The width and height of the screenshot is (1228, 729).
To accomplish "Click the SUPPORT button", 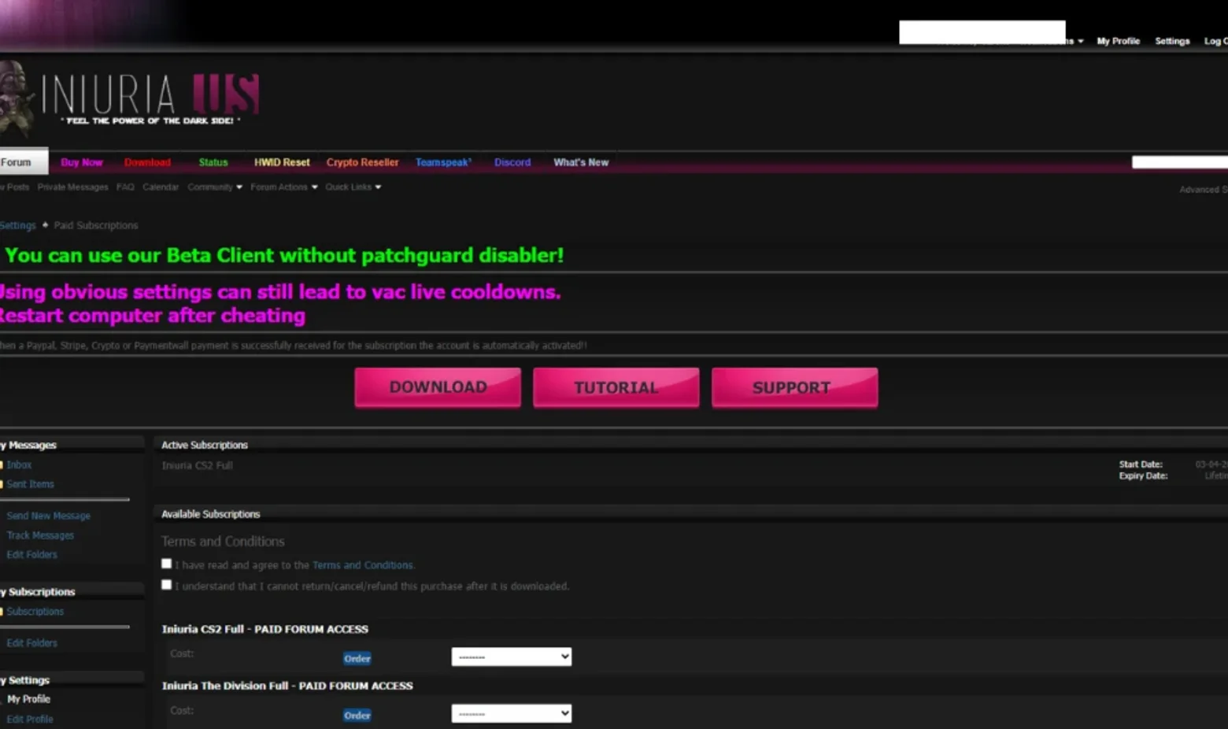I will (x=794, y=387).
